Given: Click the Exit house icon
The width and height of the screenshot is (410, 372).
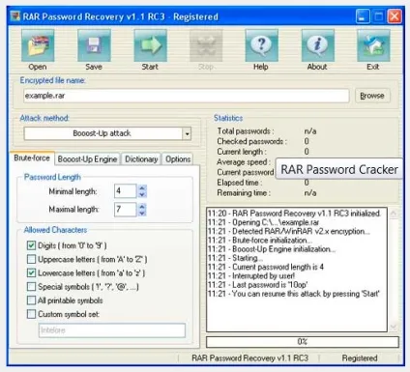Looking at the screenshot, I should pos(373,45).
